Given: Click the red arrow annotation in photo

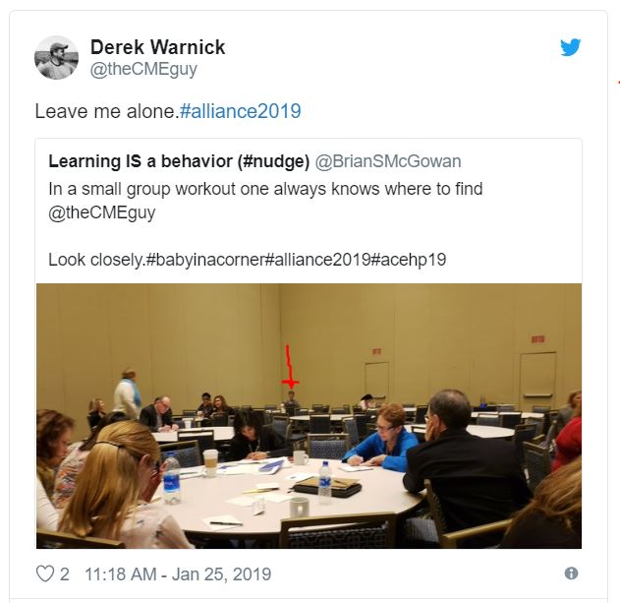Looking at the screenshot, I should (x=290, y=367).
